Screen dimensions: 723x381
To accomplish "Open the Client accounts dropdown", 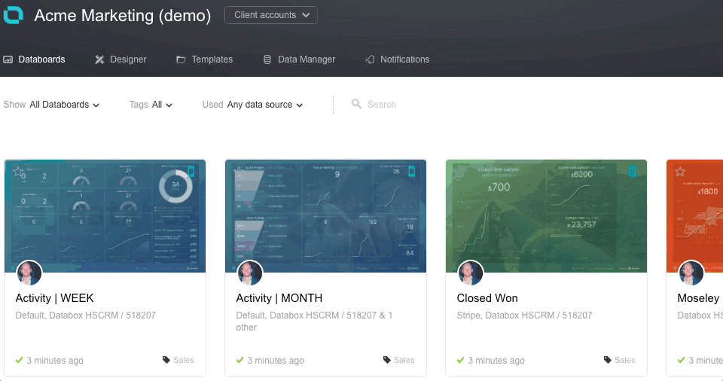I will [x=271, y=15].
